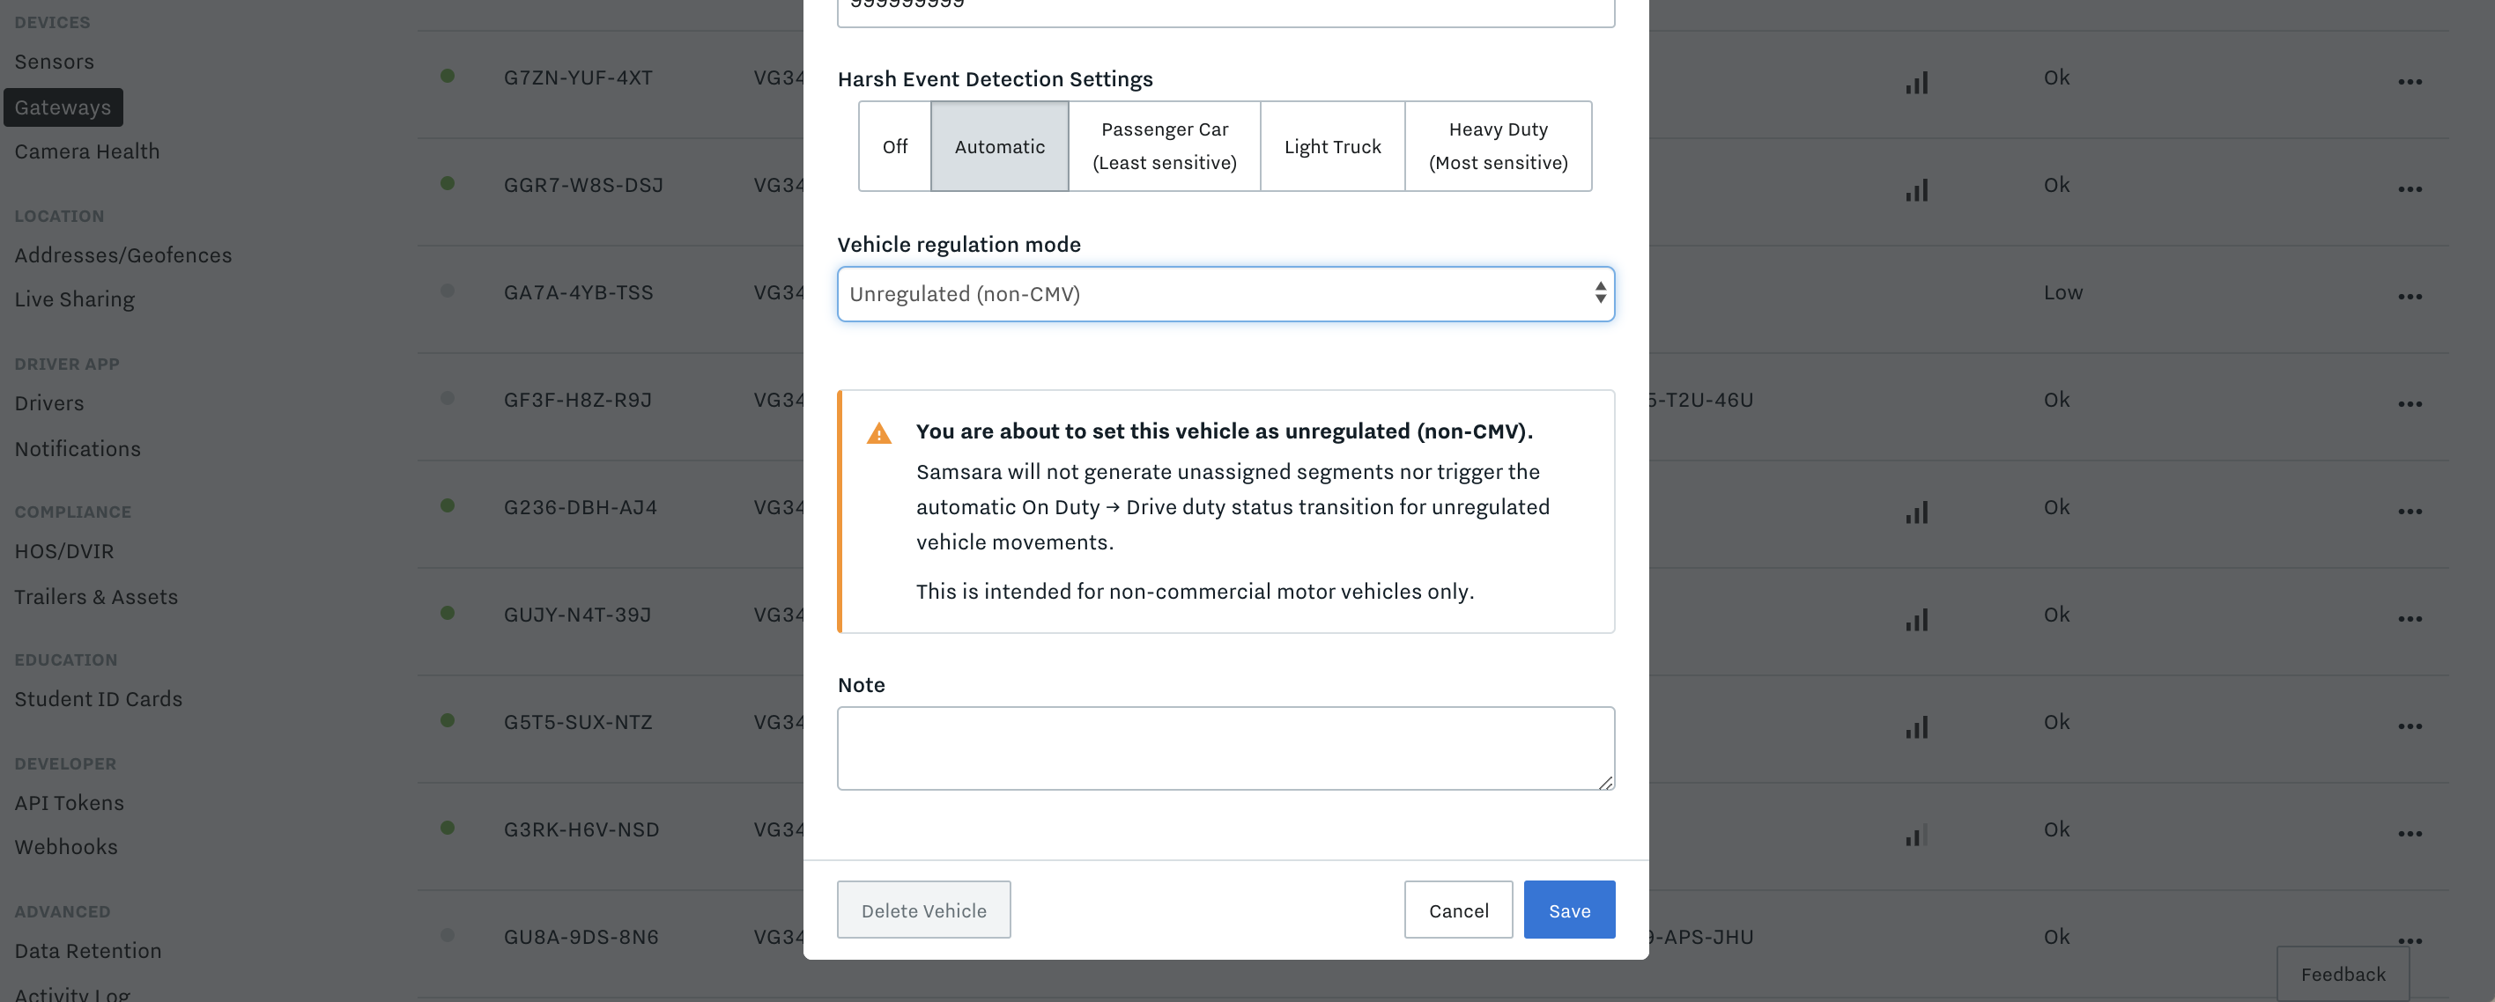Open actions menu for GA7A-4YB-TSS row
Image resolution: width=2495 pixels, height=1002 pixels.
pyautogui.click(x=2410, y=298)
